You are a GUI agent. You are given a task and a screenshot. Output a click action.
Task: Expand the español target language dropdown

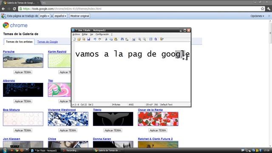60,16
